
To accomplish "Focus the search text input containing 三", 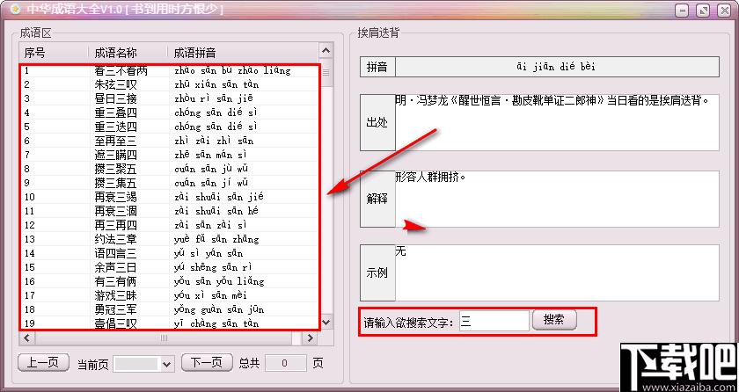I will tap(494, 321).
